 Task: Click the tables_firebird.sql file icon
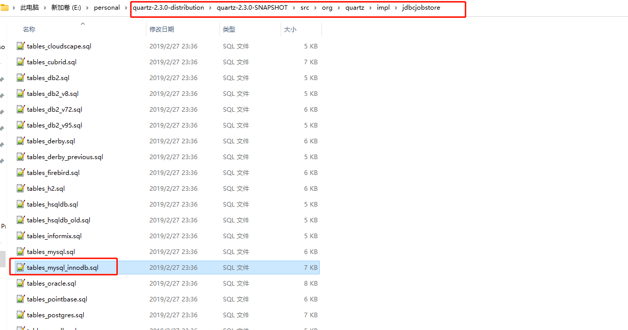click(20, 172)
